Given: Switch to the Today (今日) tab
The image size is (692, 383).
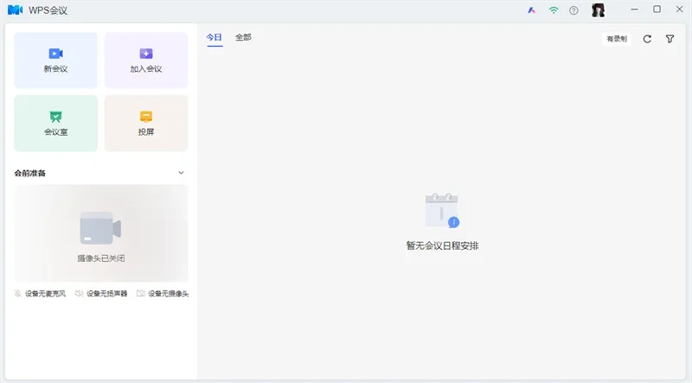Looking at the screenshot, I should point(214,37).
